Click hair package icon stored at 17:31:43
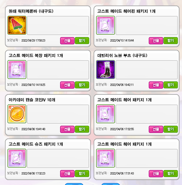Viewport: 182px width, 185px height. (106, 158)
